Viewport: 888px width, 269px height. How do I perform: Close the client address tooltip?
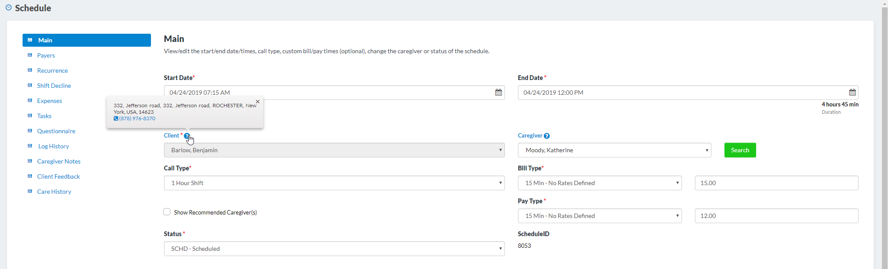(x=258, y=102)
